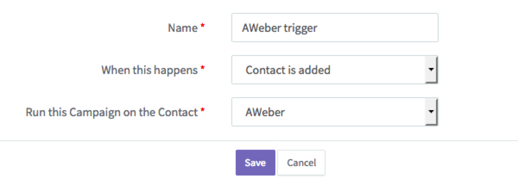Click red asterisk beside 'Run this Campaign' label
The height and width of the screenshot is (185, 518).
203,111
